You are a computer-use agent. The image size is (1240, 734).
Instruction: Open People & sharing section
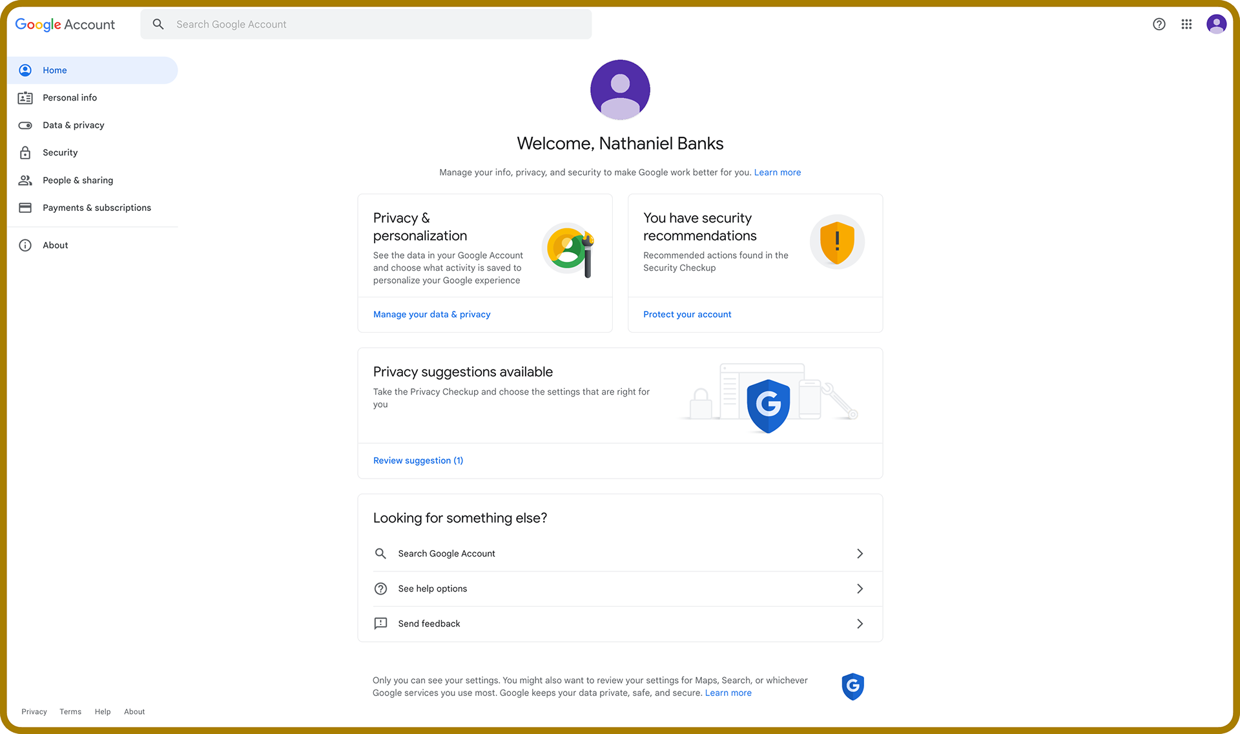pos(92,181)
